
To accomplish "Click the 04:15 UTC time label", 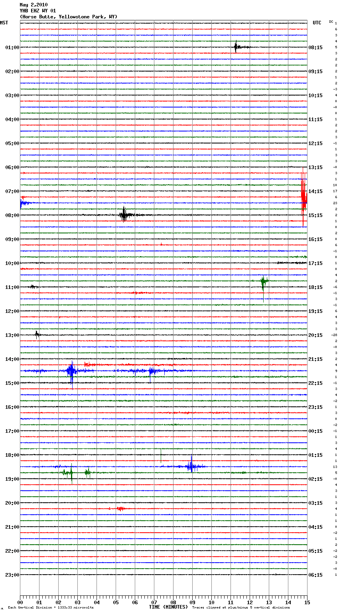I will pyautogui.click(x=315, y=527).
